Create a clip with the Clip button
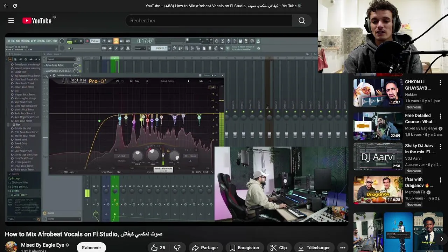 point(279,247)
